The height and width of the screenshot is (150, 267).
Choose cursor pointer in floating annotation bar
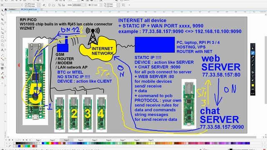253,48
